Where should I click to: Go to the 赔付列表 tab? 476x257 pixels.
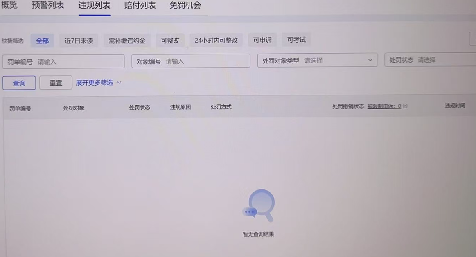click(140, 5)
